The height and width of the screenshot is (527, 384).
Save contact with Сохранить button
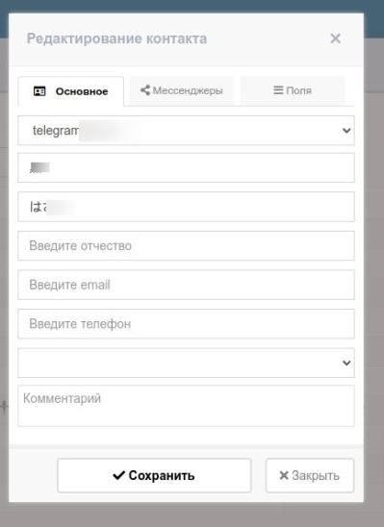[x=154, y=475]
